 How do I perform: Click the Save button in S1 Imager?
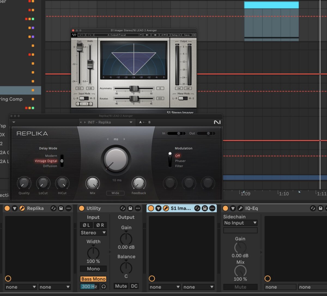(x=187, y=35)
